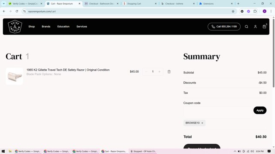Open site search magnifier icon
The width and height of the screenshot is (275, 154).
246,27
